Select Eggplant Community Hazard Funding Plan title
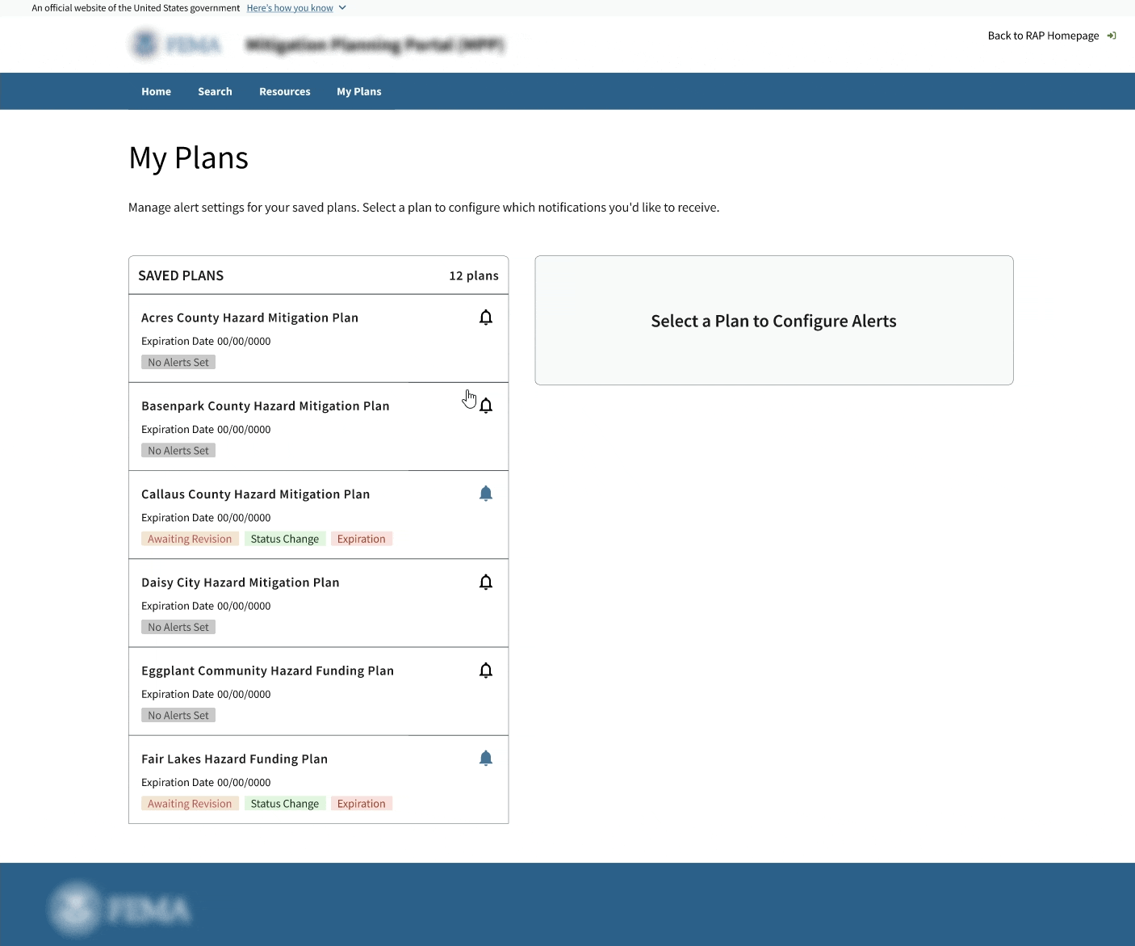This screenshot has width=1135, height=946. 267,671
